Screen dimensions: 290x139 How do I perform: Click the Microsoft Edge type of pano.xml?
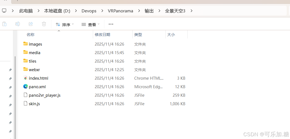(149, 87)
